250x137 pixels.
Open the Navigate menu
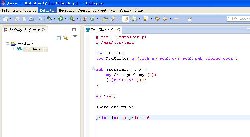click(x=66, y=11)
